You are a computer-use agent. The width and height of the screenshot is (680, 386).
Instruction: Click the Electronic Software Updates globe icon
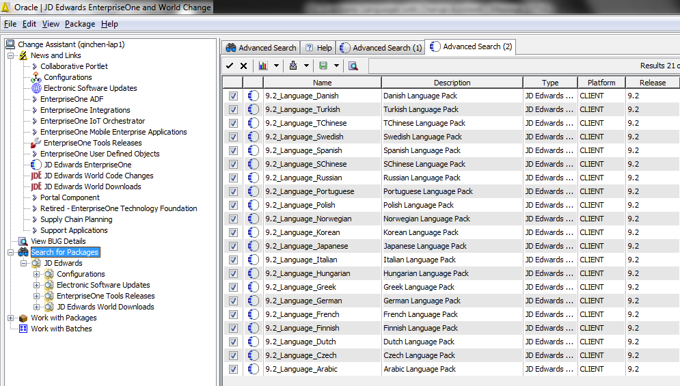(36, 88)
